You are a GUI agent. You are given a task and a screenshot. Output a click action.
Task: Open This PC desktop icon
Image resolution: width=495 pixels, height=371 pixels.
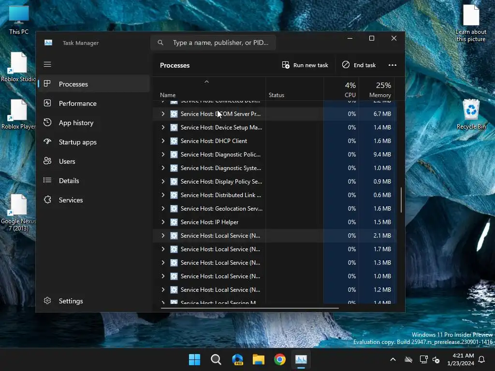(x=19, y=20)
